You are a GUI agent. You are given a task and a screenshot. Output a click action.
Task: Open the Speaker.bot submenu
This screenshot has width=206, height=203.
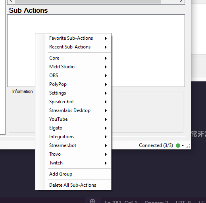pos(73,102)
